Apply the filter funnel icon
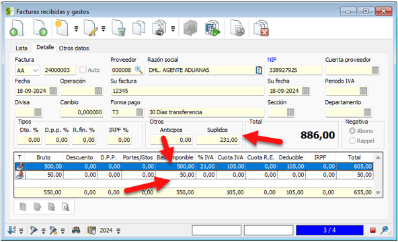The image size is (398, 242). [x=34, y=230]
